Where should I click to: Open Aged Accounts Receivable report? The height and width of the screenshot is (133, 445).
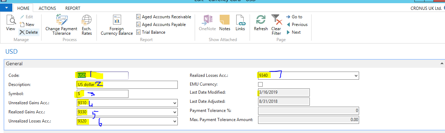164,17
